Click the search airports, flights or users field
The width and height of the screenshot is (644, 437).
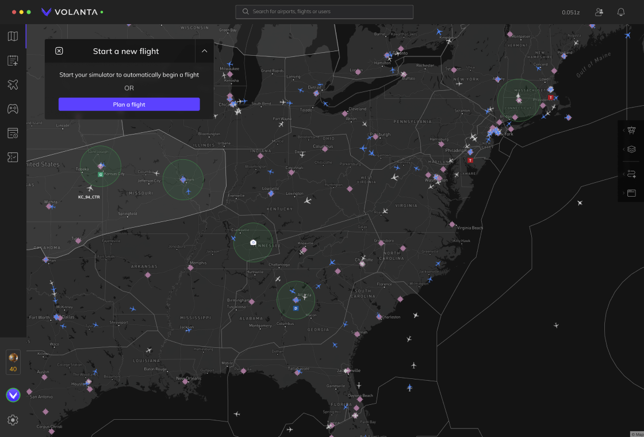[x=324, y=11]
